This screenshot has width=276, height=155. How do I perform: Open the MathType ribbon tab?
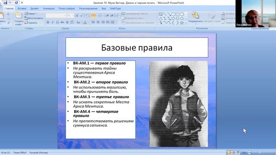116,9
